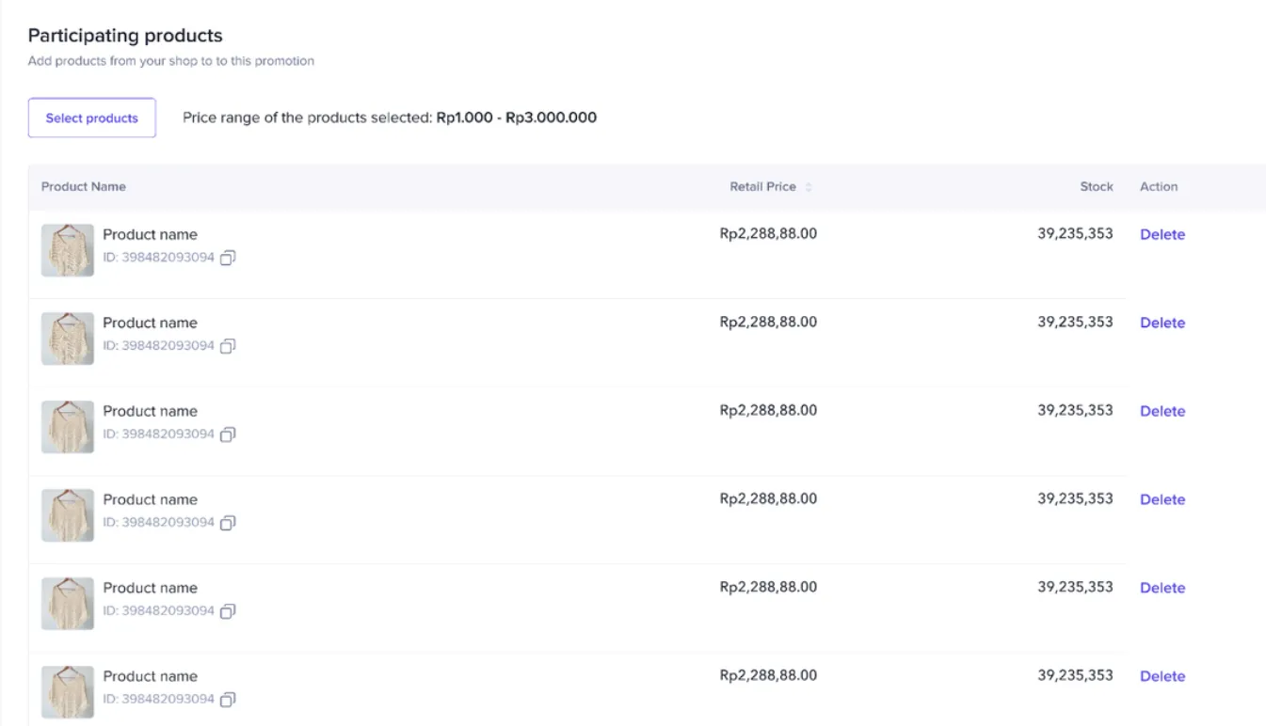Delete the second product in the list

click(1162, 323)
